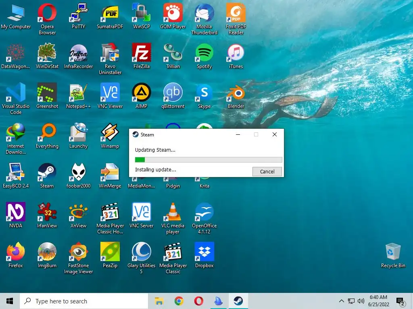Viewport: 413px width, 309px height.
Task: Select the VLC media player icon
Action: pos(173,218)
